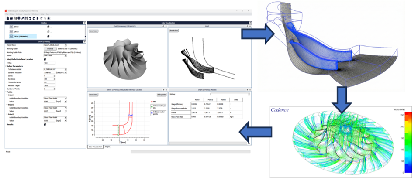418x184 pixels.
Task: Adjust the Iterations spinner arrows
Action: [x=55, y=79]
